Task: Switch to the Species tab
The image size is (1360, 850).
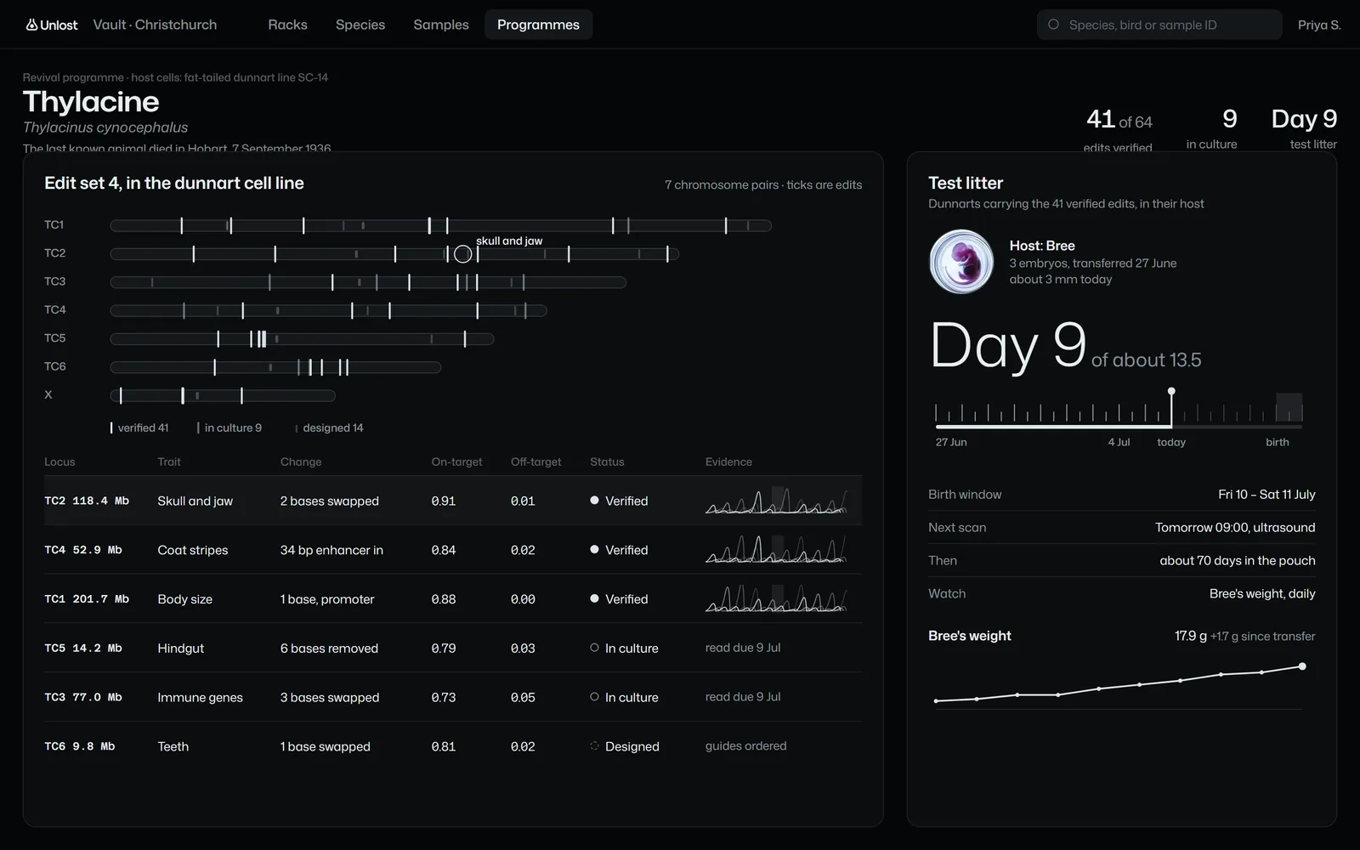Action: click(x=360, y=25)
